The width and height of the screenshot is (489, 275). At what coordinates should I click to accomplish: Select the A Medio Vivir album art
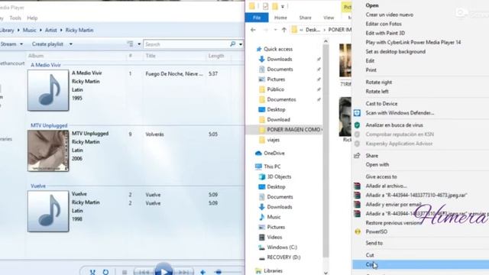click(48, 90)
